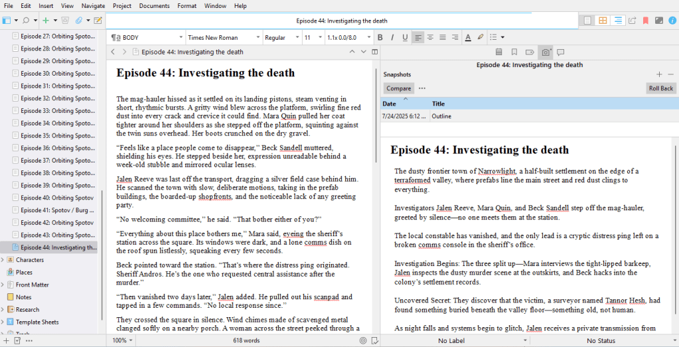Switch to Corkboard group view mode
Screen dimensions: 679x347
pyautogui.click(x=603, y=21)
